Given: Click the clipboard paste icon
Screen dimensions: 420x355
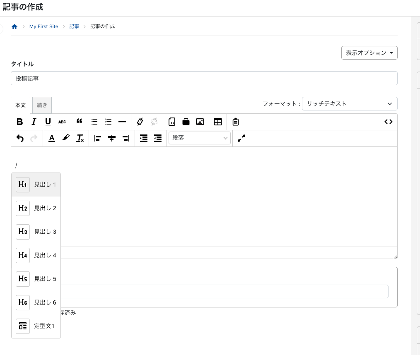Looking at the screenshot, I should coord(235,122).
